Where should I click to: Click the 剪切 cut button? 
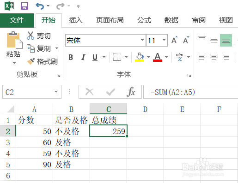[x=39, y=35]
